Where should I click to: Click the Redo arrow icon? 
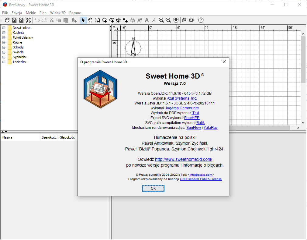click(x=44, y=20)
